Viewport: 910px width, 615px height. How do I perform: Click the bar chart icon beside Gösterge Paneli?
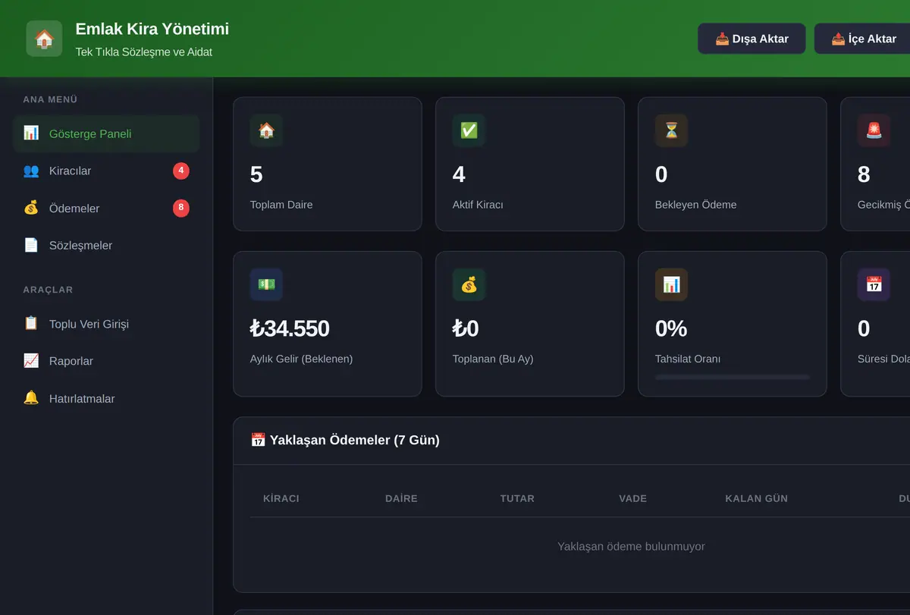(31, 133)
